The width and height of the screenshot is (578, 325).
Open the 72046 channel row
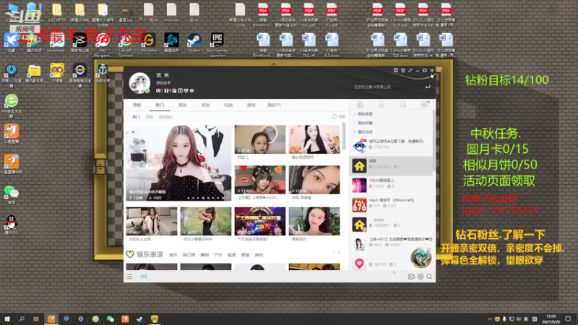(391, 186)
